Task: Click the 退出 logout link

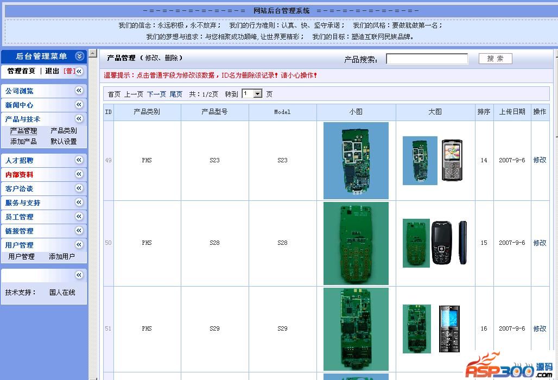Action: pyautogui.click(x=52, y=71)
